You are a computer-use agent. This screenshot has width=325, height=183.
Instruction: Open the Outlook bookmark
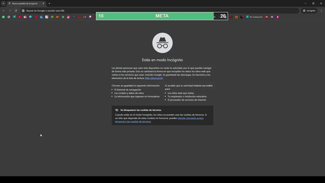click(41, 17)
